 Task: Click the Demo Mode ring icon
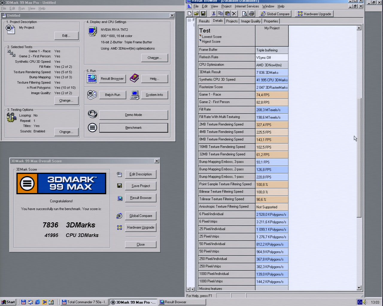92,114
